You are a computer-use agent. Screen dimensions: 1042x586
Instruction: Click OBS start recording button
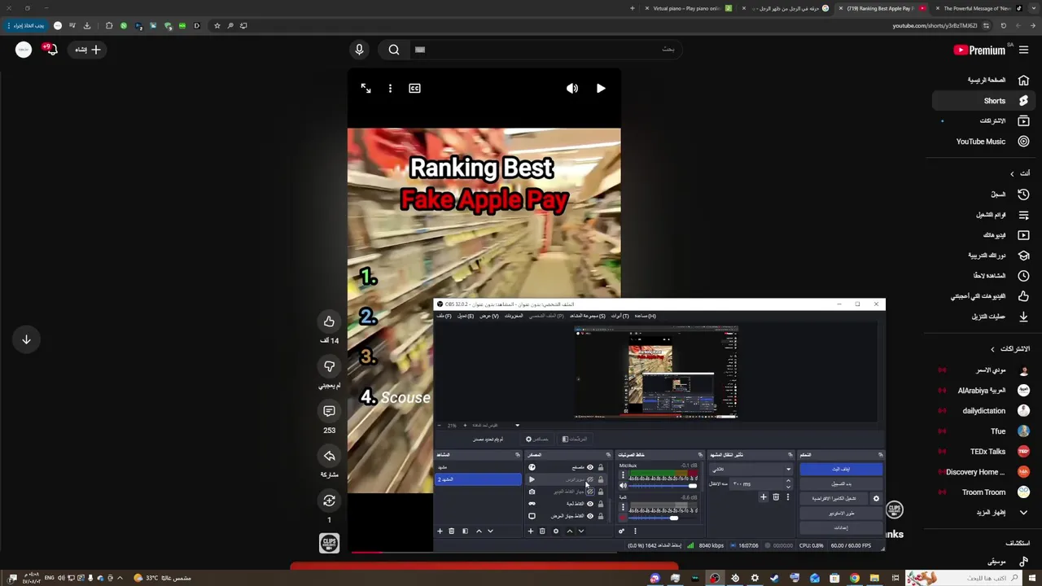coord(842,483)
